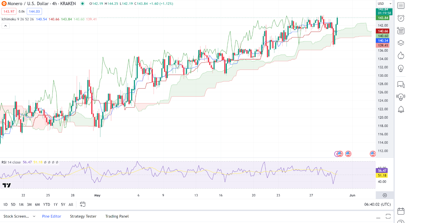
Task: Click the 06:40:02 (UTC) timezone clock
Action: point(377,204)
